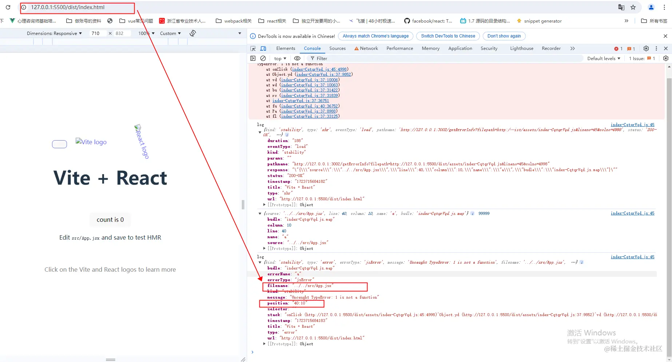
Task: Click the browser reload icon
Action: point(8,7)
